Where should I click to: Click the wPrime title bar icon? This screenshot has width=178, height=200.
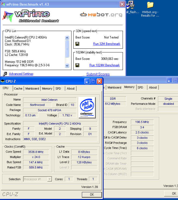3,4
